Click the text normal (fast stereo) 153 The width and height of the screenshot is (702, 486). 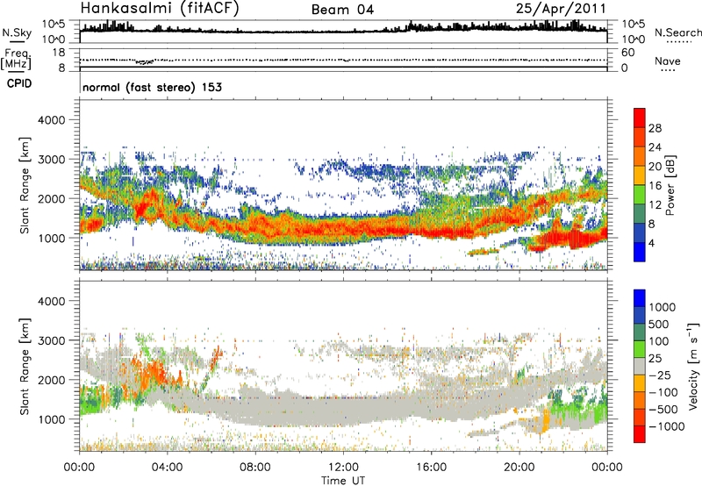click(152, 87)
